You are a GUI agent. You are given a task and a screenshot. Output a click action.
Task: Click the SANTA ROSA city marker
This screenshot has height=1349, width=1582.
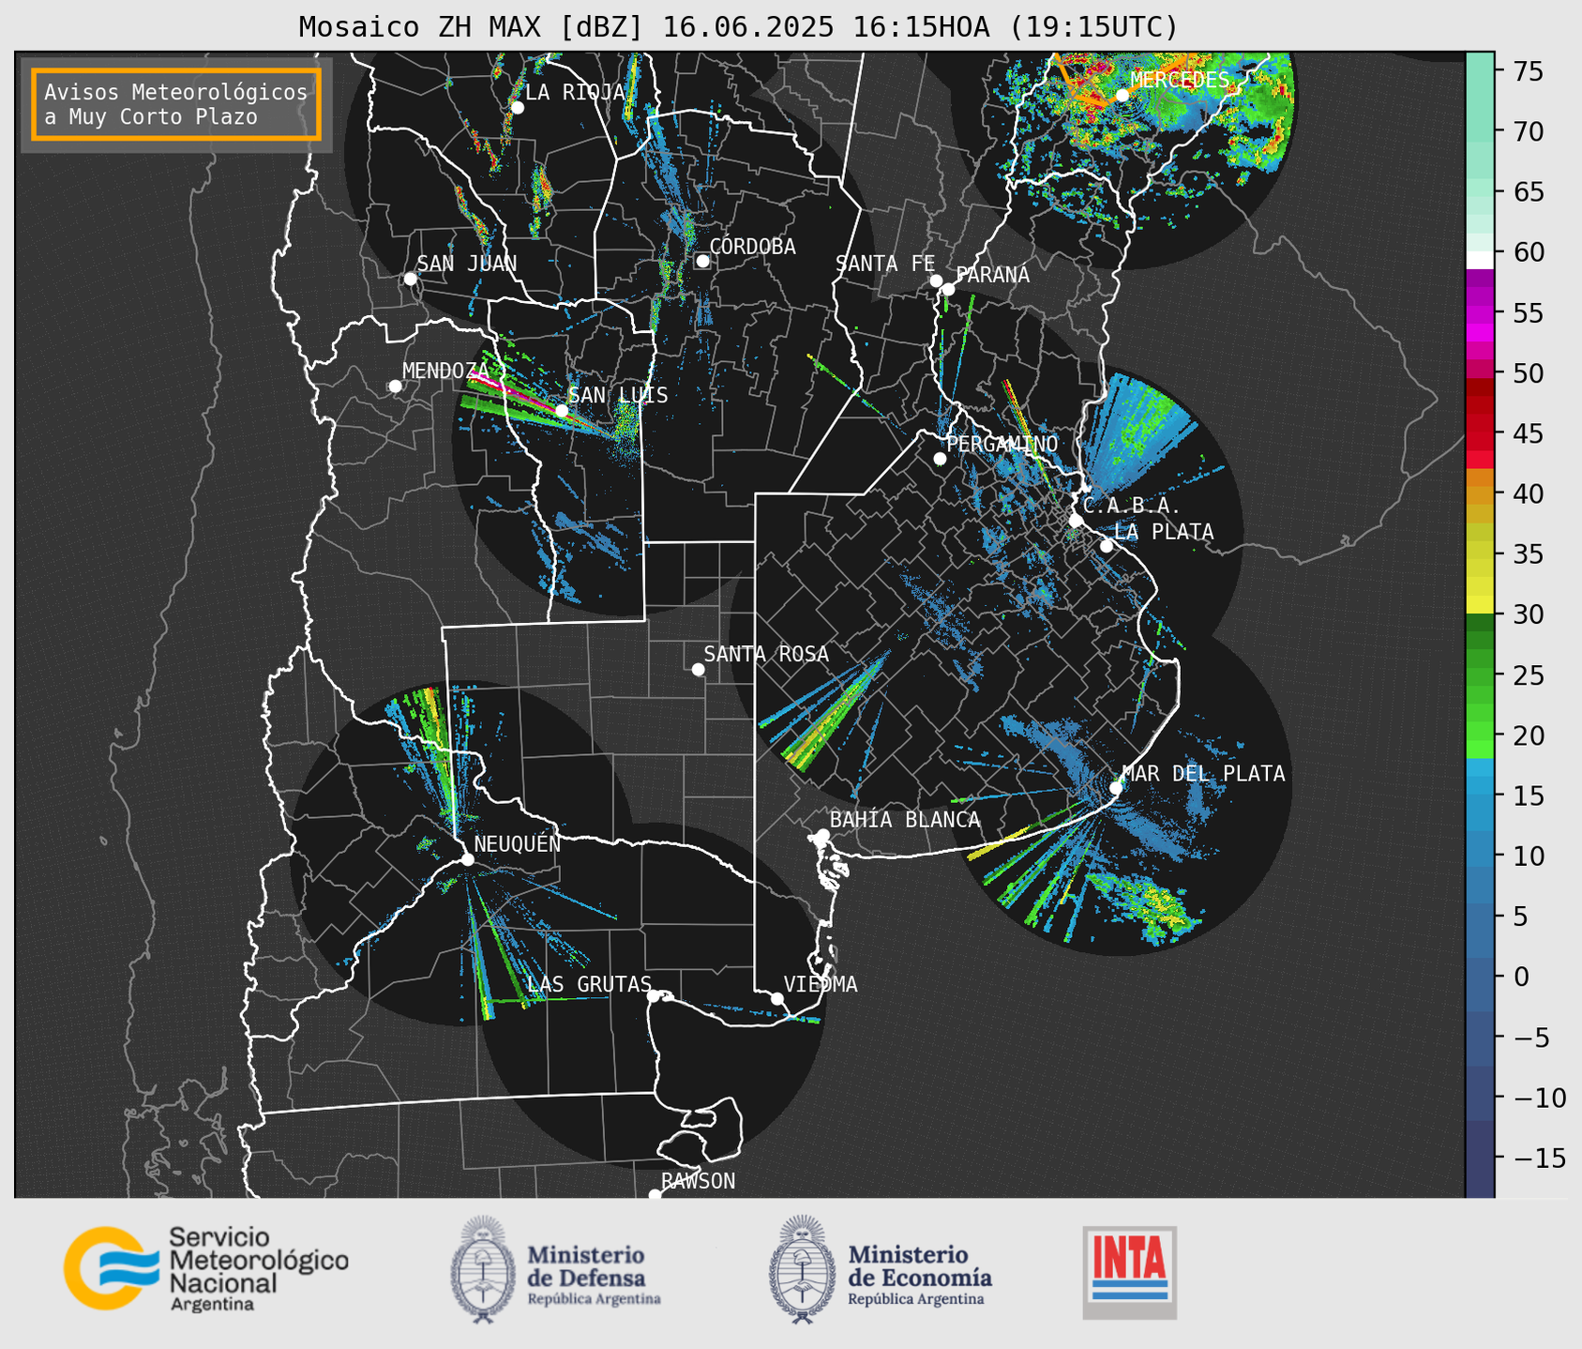[x=698, y=669]
